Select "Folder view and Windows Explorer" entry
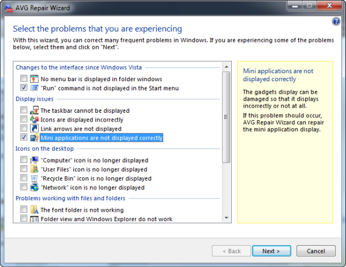The height and width of the screenshot is (267, 346). [x=106, y=219]
